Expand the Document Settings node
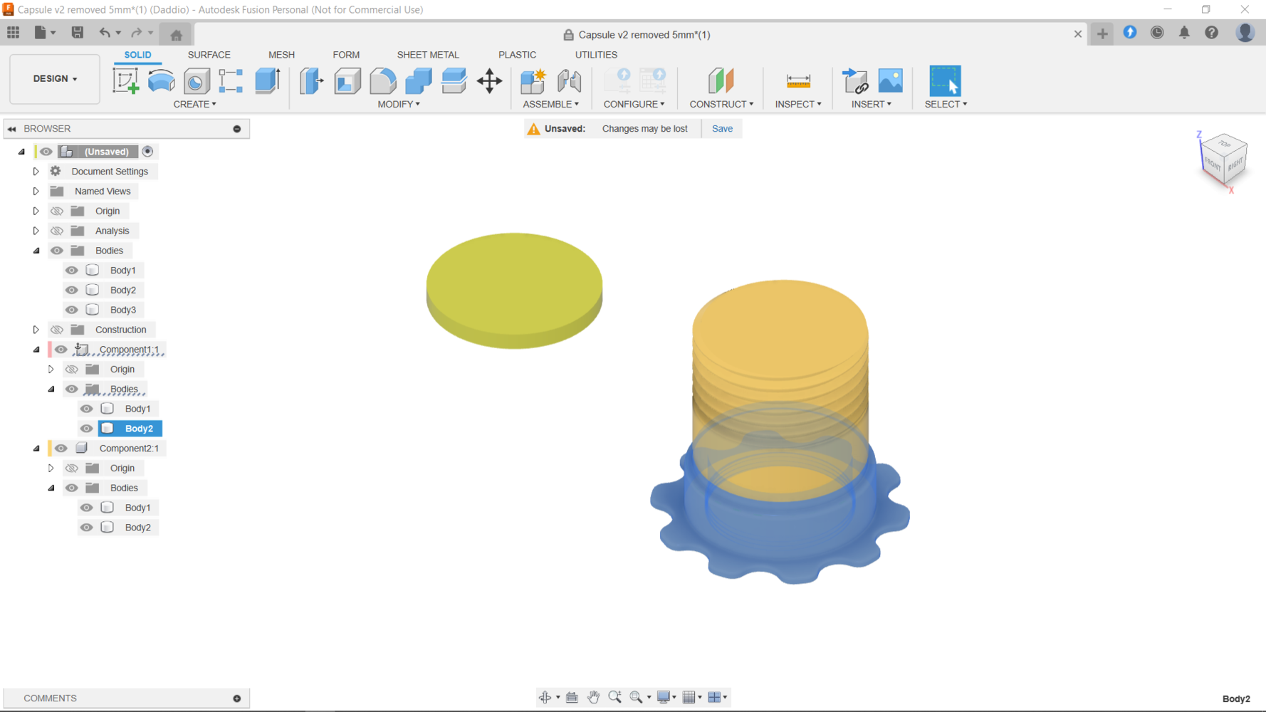 [36, 172]
